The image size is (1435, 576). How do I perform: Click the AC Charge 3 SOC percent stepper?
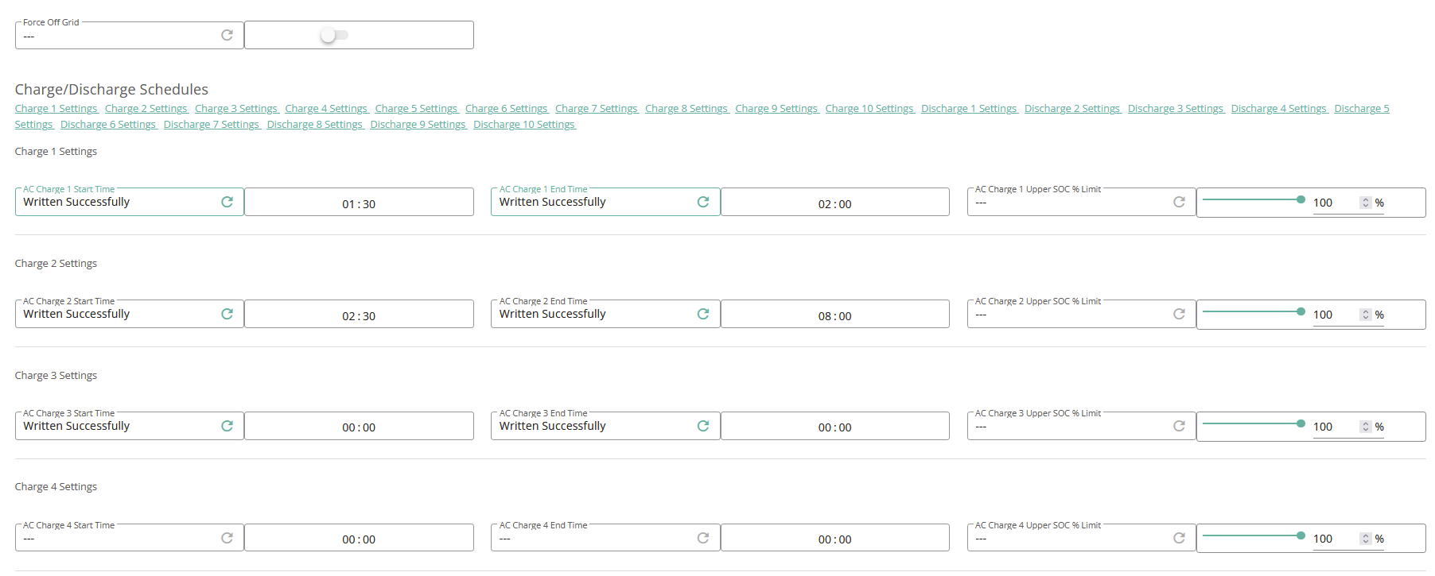click(1366, 427)
